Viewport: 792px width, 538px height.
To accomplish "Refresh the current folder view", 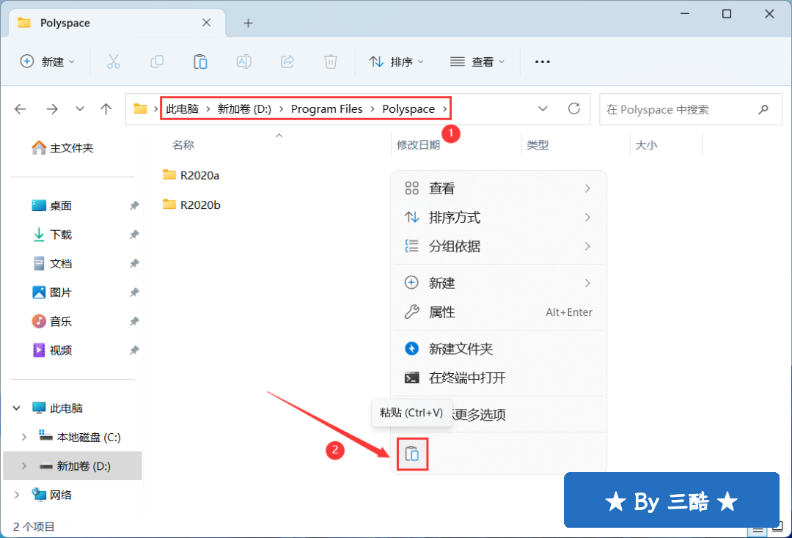I will pos(573,108).
